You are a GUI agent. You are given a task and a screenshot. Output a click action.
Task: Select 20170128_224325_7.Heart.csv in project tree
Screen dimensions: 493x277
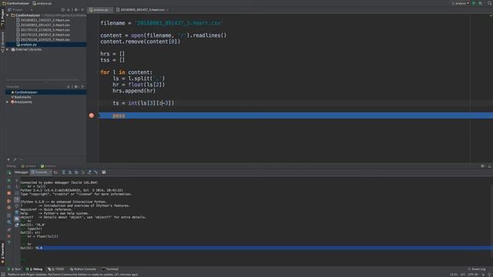point(45,39)
